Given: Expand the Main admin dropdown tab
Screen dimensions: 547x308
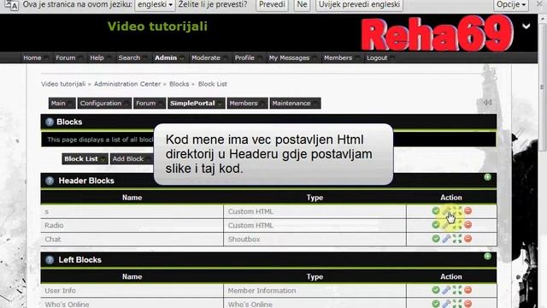Looking at the screenshot, I should coord(62,104).
